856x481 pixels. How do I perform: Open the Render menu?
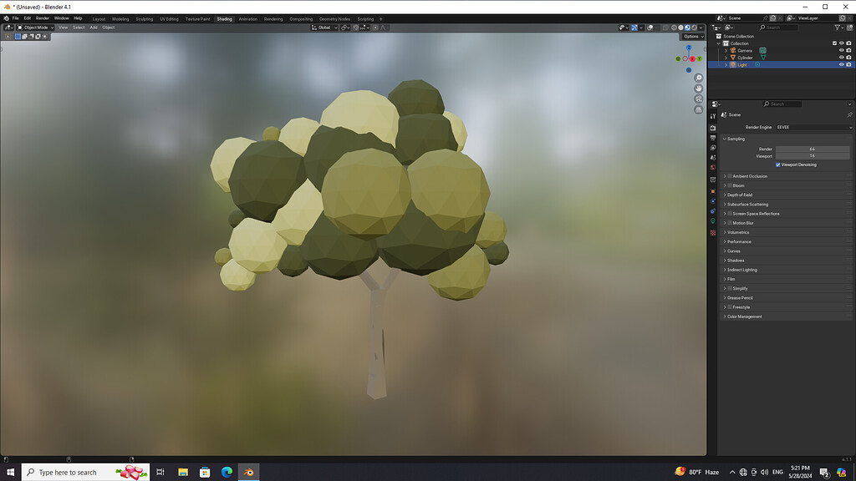tap(42, 18)
